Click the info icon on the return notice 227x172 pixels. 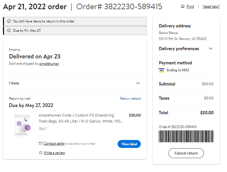coord(9,21)
